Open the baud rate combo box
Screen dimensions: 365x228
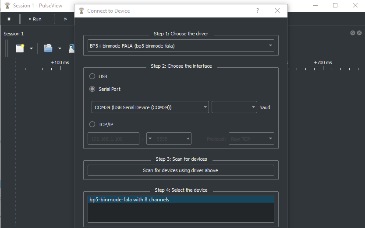[x=234, y=107]
